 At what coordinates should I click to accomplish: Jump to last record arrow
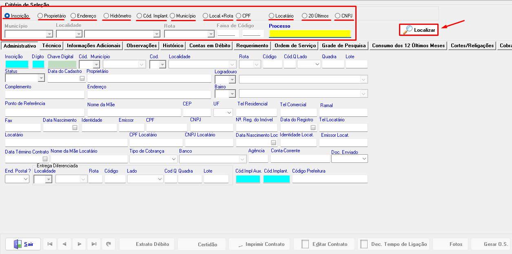pos(94,244)
